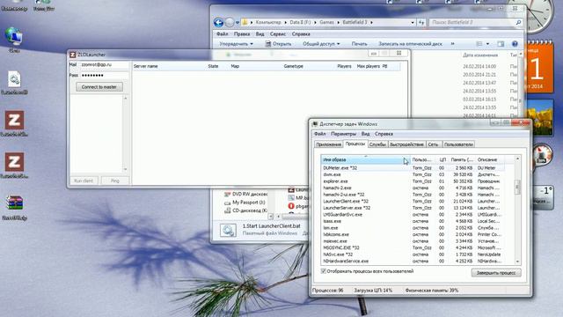Click the ZLOLauncher title bar icon
Screen dimensions: 563x317
tap(72, 55)
